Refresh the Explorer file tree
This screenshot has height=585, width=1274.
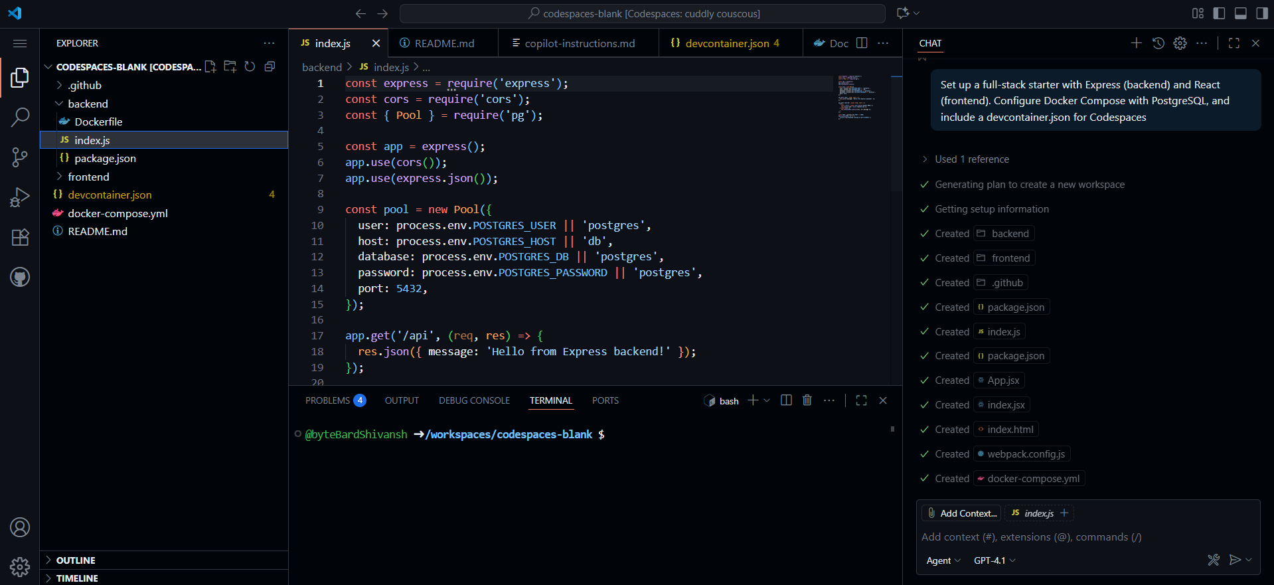coord(250,66)
